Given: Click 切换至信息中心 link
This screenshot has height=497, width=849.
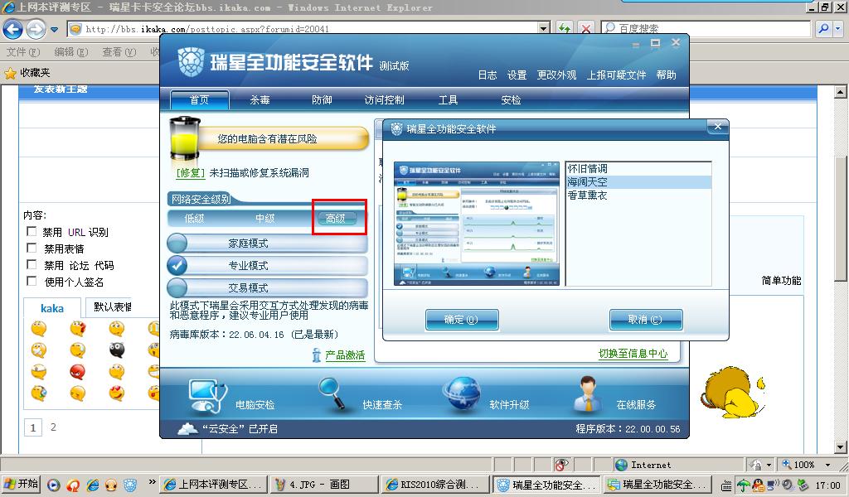Looking at the screenshot, I should click(x=633, y=353).
